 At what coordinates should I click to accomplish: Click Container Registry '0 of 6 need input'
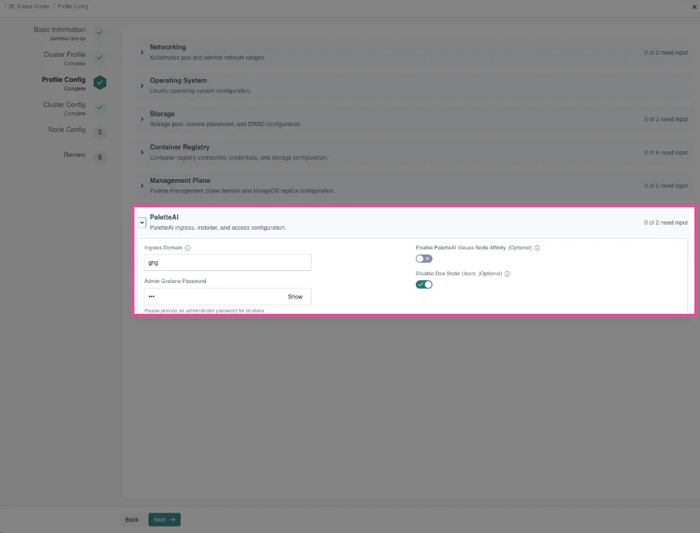(x=666, y=153)
